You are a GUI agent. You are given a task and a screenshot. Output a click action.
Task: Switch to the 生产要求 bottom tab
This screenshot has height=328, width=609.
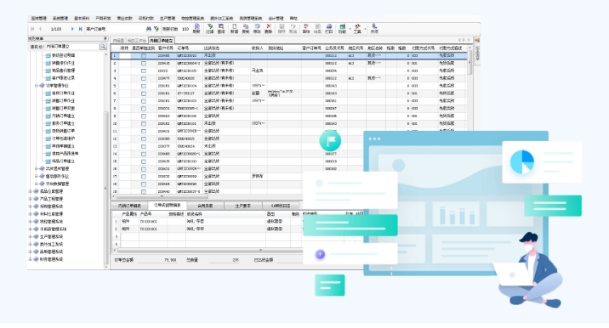tap(242, 206)
